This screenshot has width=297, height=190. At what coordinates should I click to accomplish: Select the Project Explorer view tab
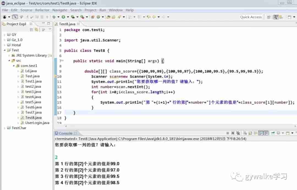pos(16,24)
